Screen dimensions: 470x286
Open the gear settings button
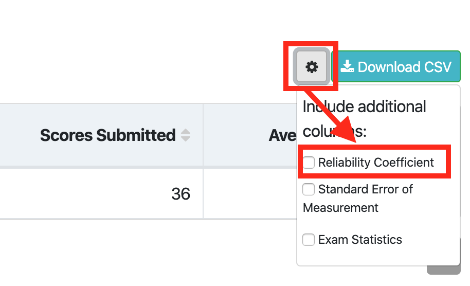312,66
